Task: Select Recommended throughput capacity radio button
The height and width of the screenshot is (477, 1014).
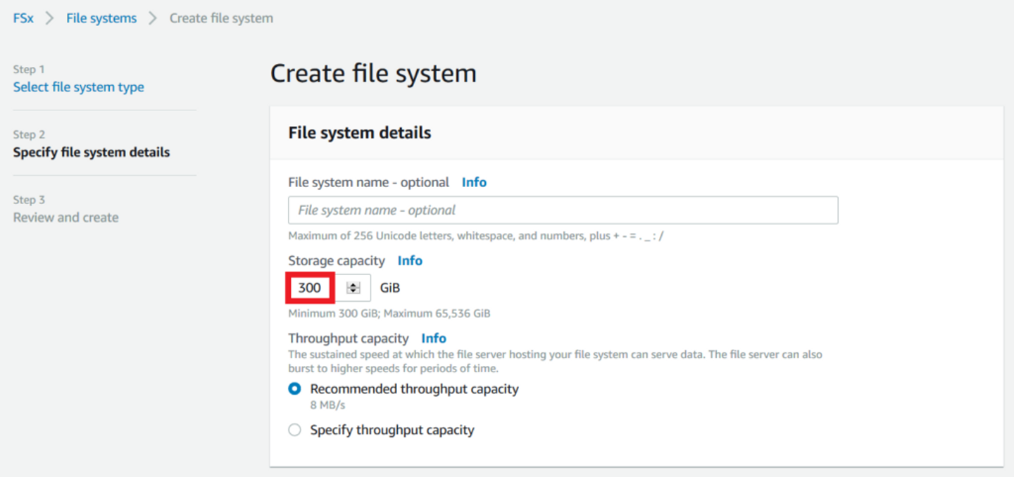Action: [x=295, y=389]
